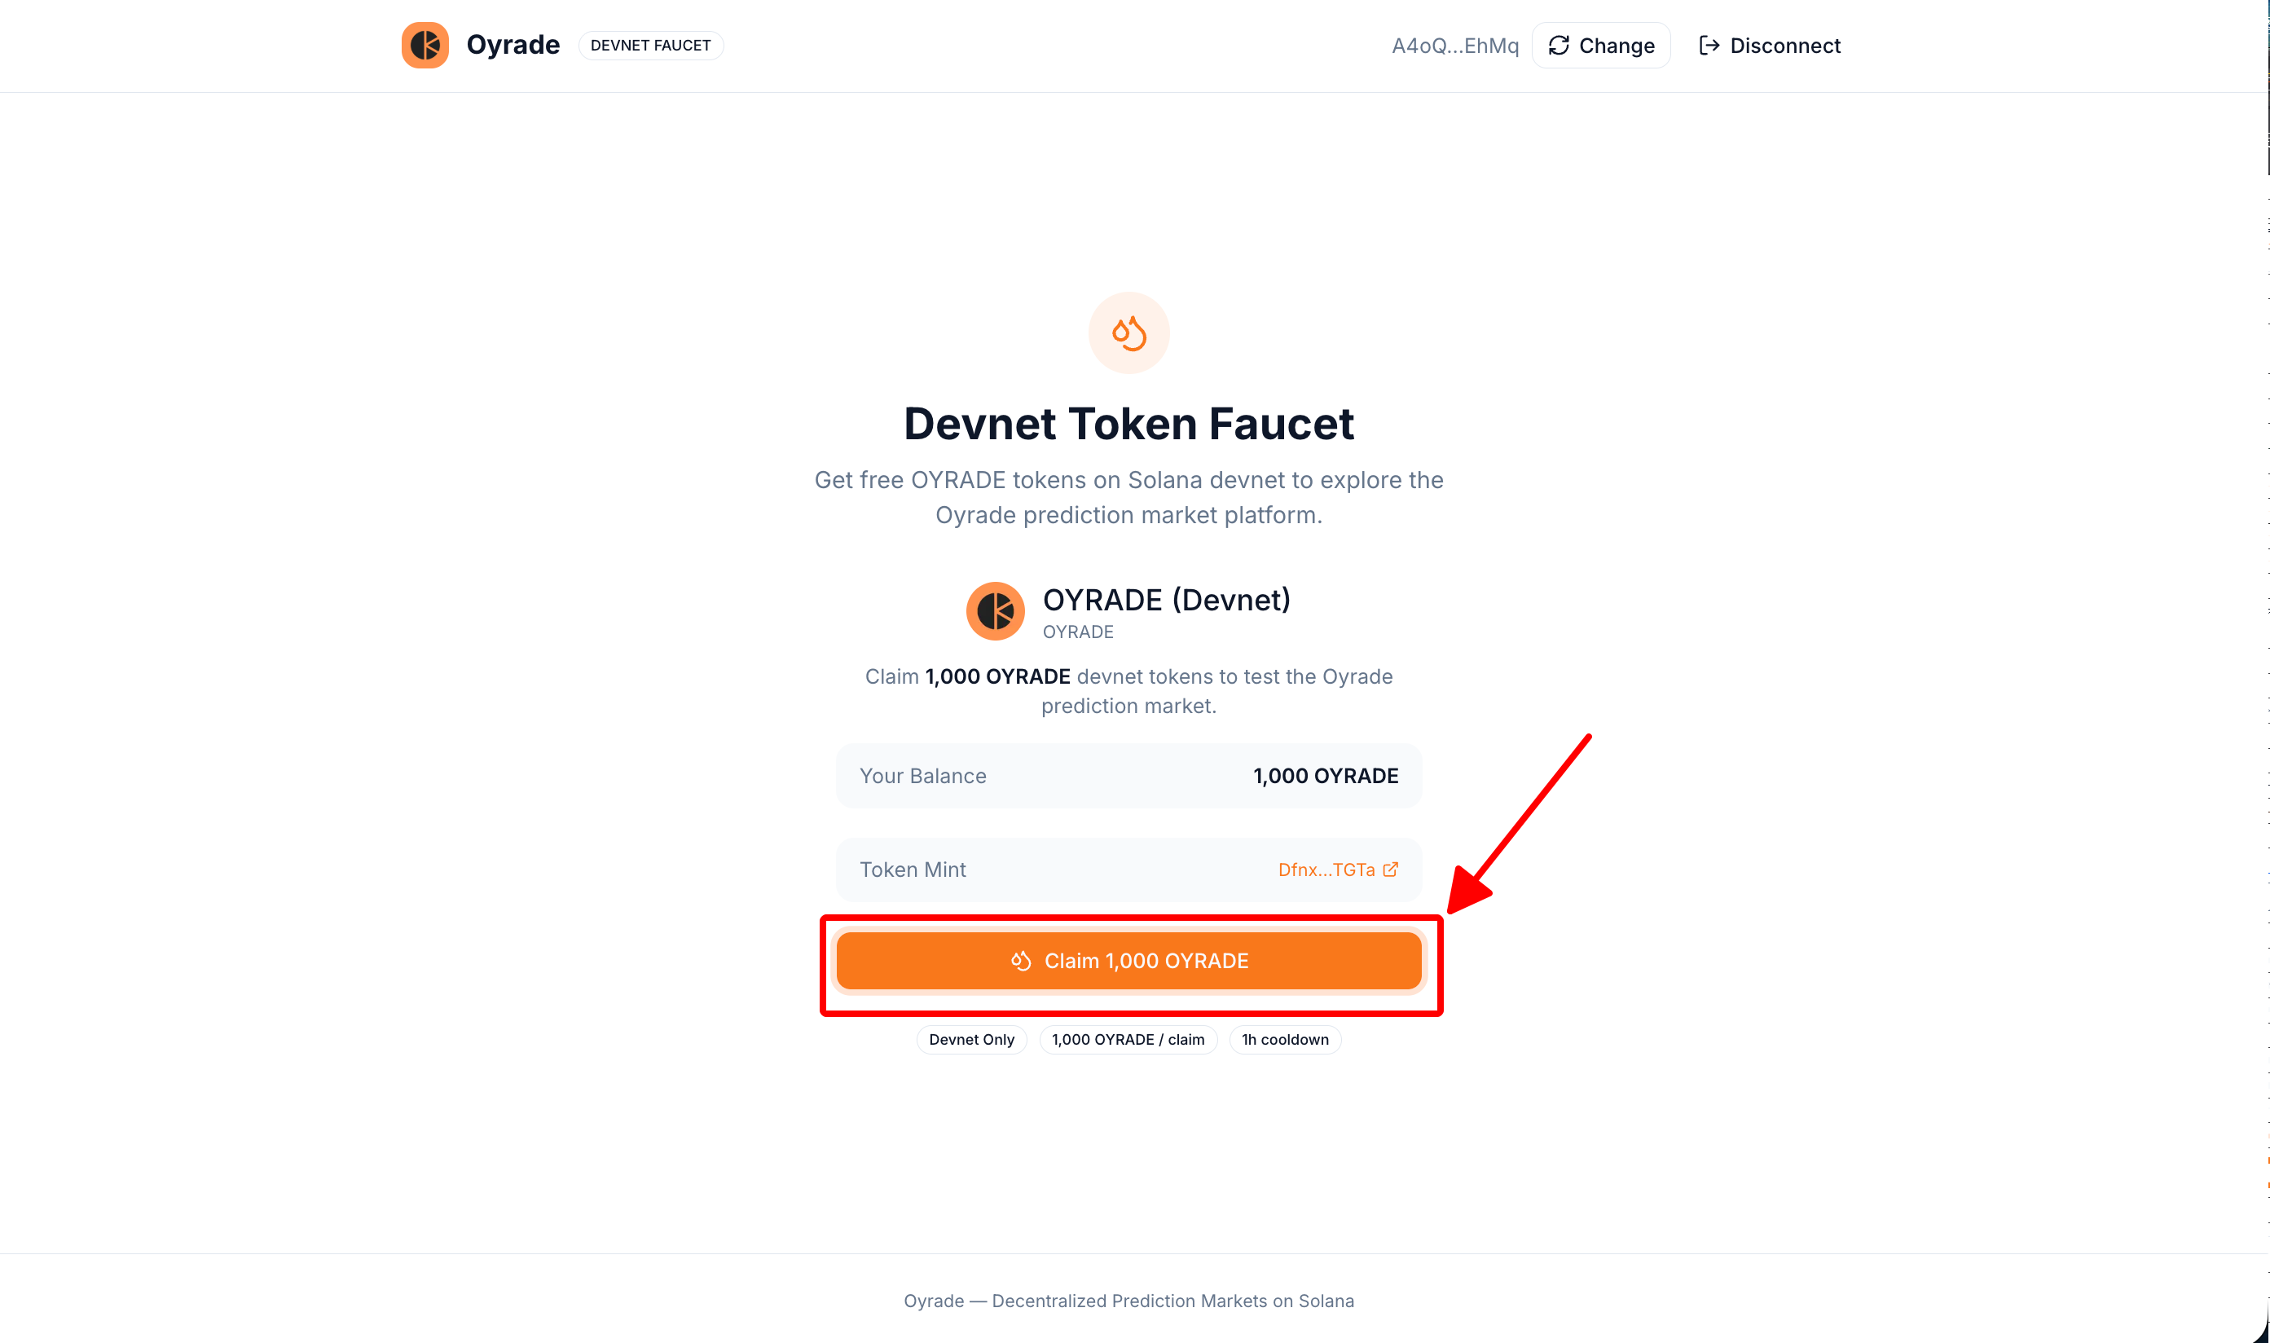Viewport: 2270px width, 1343px height.
Task: Click the 1,000 OYRADE / claim tag
Action: 1128,1040
